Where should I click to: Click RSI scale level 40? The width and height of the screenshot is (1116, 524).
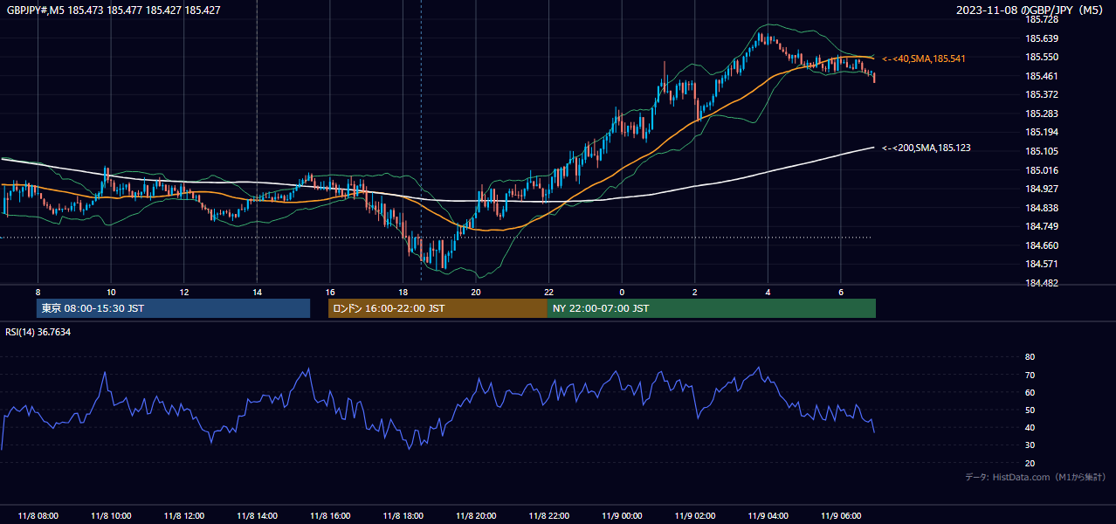[x=1030, y=427]
